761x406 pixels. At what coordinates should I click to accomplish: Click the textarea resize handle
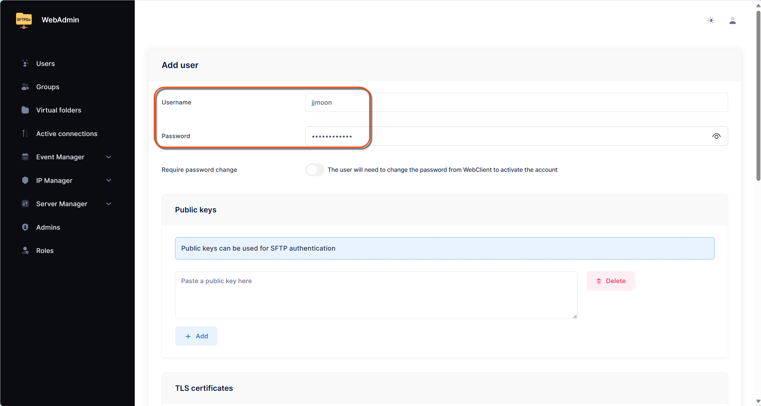click(x=575, y=317)
